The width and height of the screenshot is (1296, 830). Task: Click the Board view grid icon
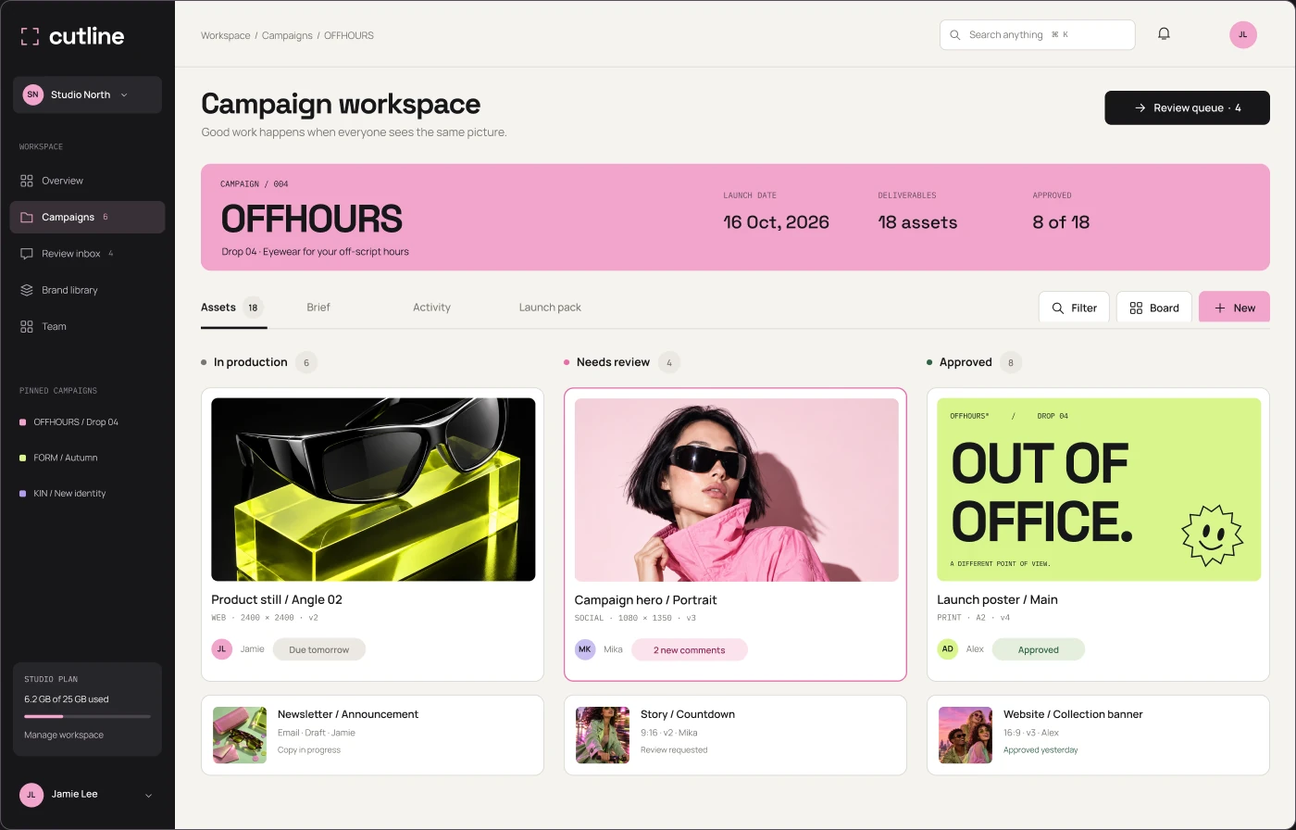point(1136,308)
